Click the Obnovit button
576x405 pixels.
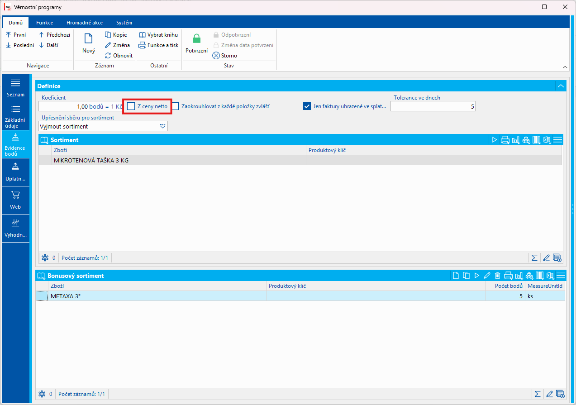(119, 55)
